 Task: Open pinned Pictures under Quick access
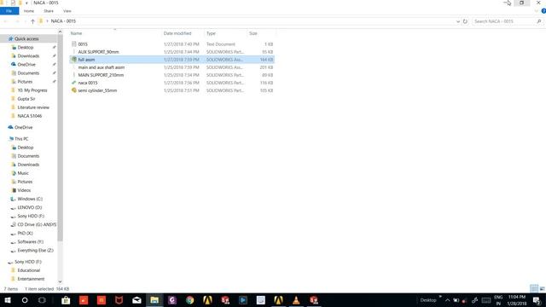[25, 82]
